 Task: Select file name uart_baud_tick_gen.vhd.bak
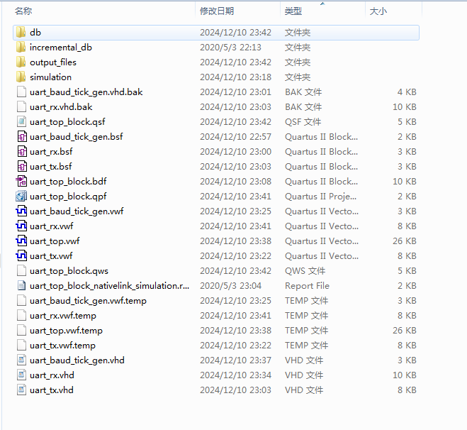pos(86,92)
